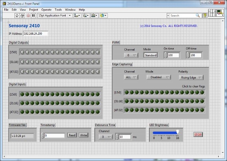227x161 pixels.
Task: Open the Polarity Rising Edge dropdown
Action: pyautogui.click(x=191, y=78)
